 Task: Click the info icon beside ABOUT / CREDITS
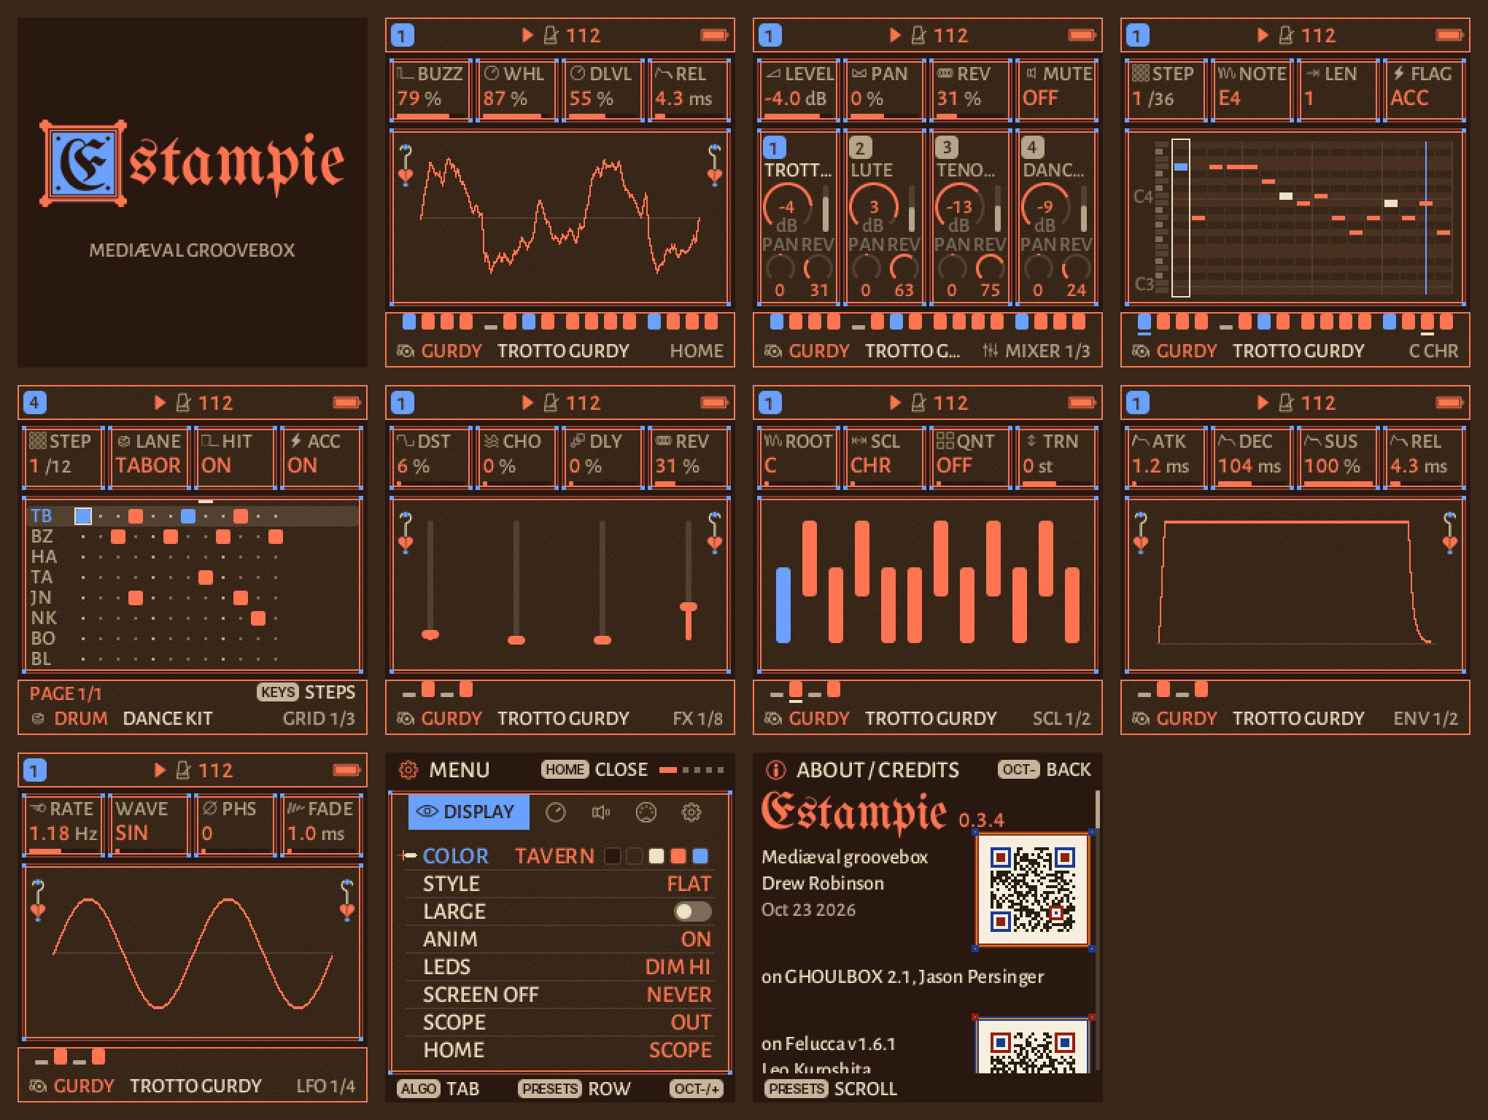[776, 770]
